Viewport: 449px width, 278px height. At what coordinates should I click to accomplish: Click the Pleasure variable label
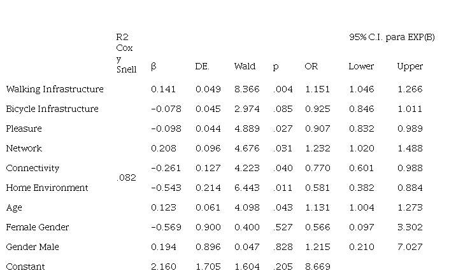[24, 129]
